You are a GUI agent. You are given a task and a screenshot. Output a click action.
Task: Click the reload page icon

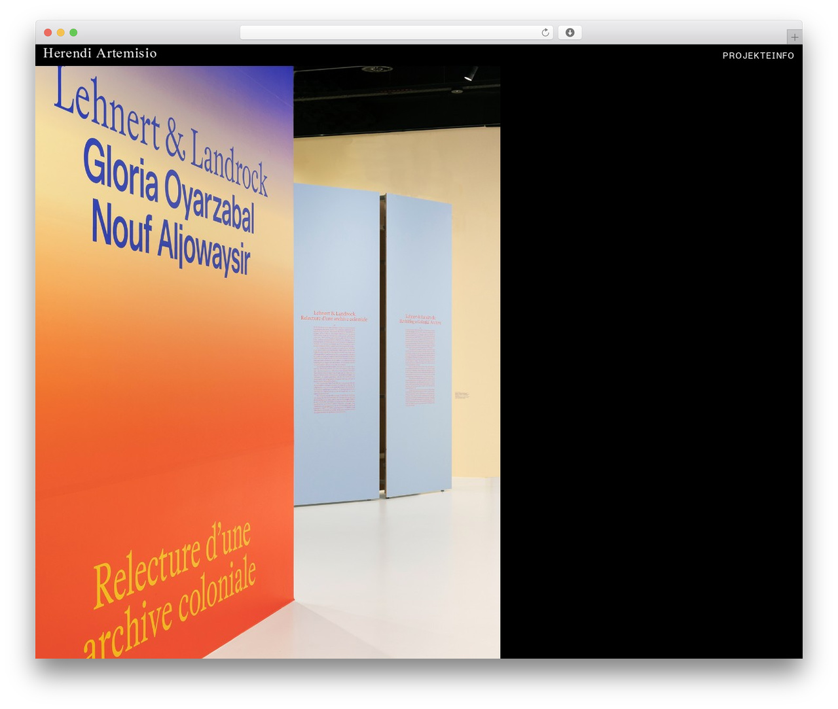[x=545, y=33]
